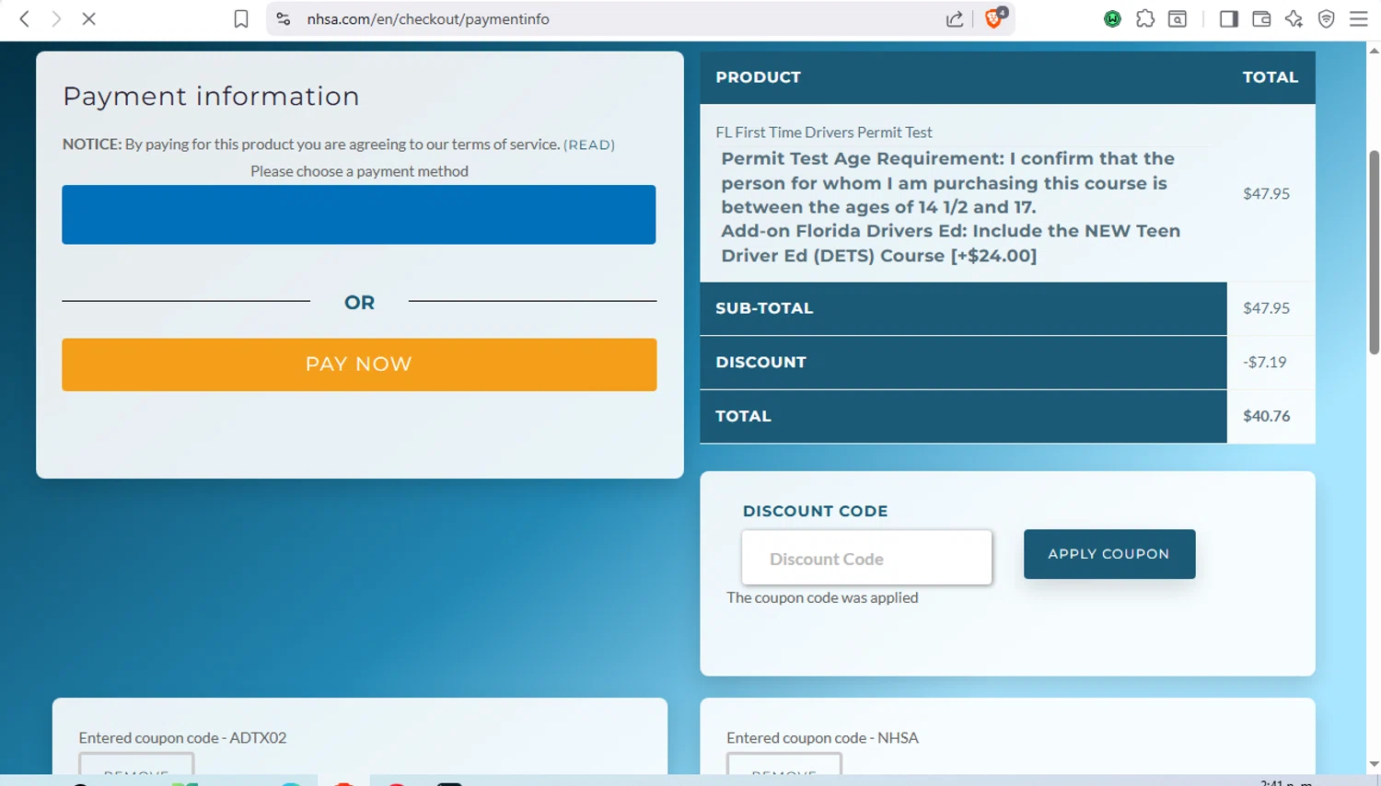
Task: Click the scrollbar up arrow
Action: pyautogui.click(x=1374, y=51)
